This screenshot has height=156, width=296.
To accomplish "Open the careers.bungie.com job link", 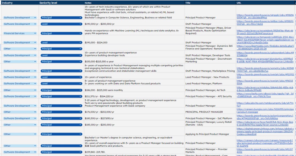I will (x=265, y=111).
